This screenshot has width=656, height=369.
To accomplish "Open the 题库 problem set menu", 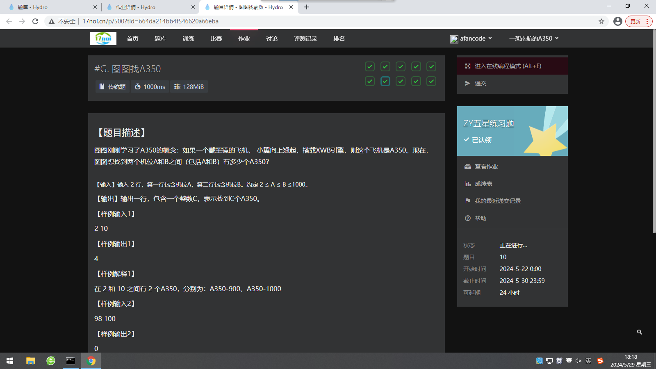I will pyautogui.click(x=160, y=39).
